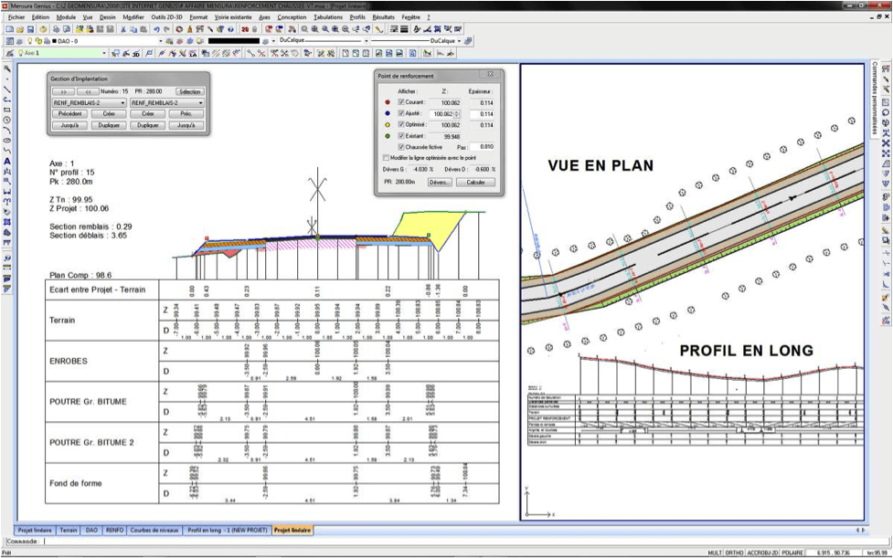Uncheck the Courant checkbox

pos(401,102)
